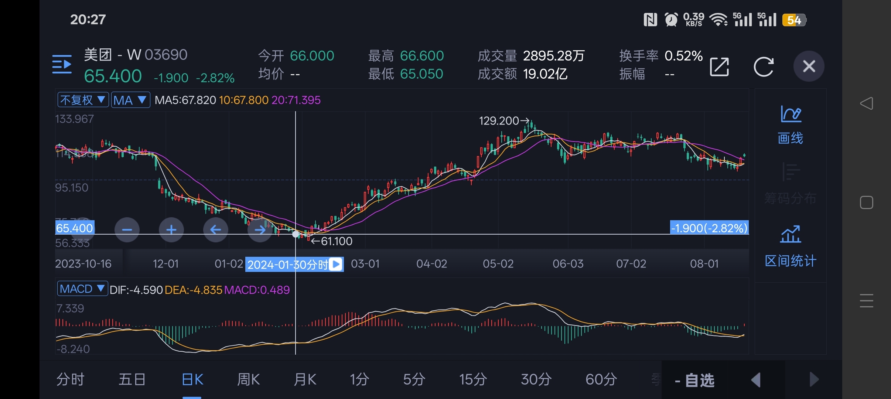Switch to 周K weekly chart tab
Viewport: 891px width, 399px height.
pyautogui.click(x=248, y=379)
